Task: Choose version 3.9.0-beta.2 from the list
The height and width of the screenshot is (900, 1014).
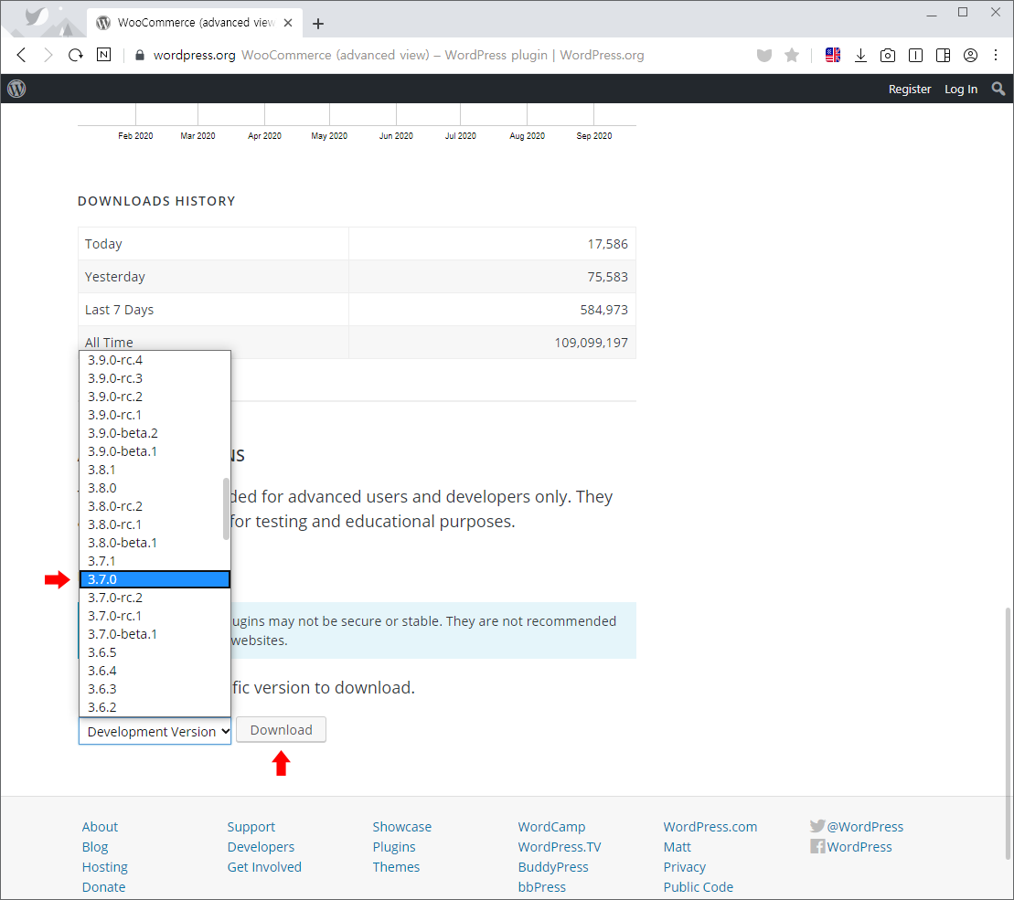Action: (155, 433)
